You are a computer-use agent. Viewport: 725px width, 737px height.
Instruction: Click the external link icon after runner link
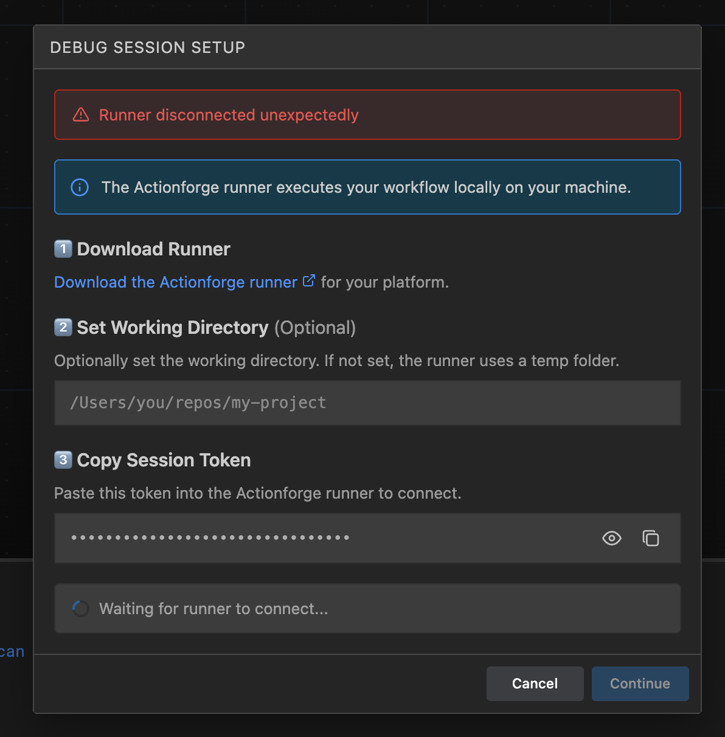(309, 281)
